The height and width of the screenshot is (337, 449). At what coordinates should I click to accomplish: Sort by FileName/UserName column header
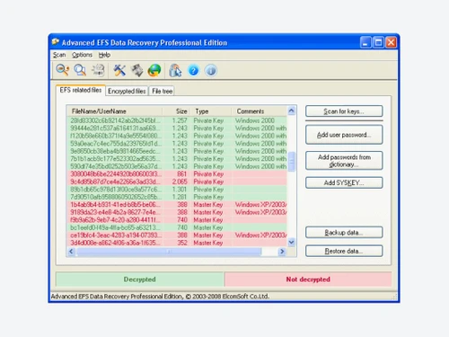[115, 111]
